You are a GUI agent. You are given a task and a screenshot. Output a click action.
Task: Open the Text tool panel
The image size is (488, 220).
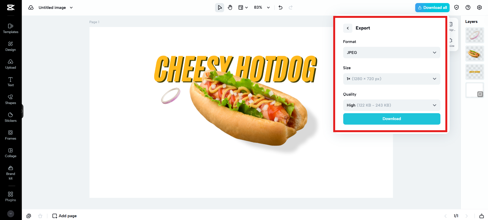tap(11, 82)
